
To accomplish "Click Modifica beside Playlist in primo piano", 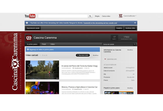I will (130, 88).
